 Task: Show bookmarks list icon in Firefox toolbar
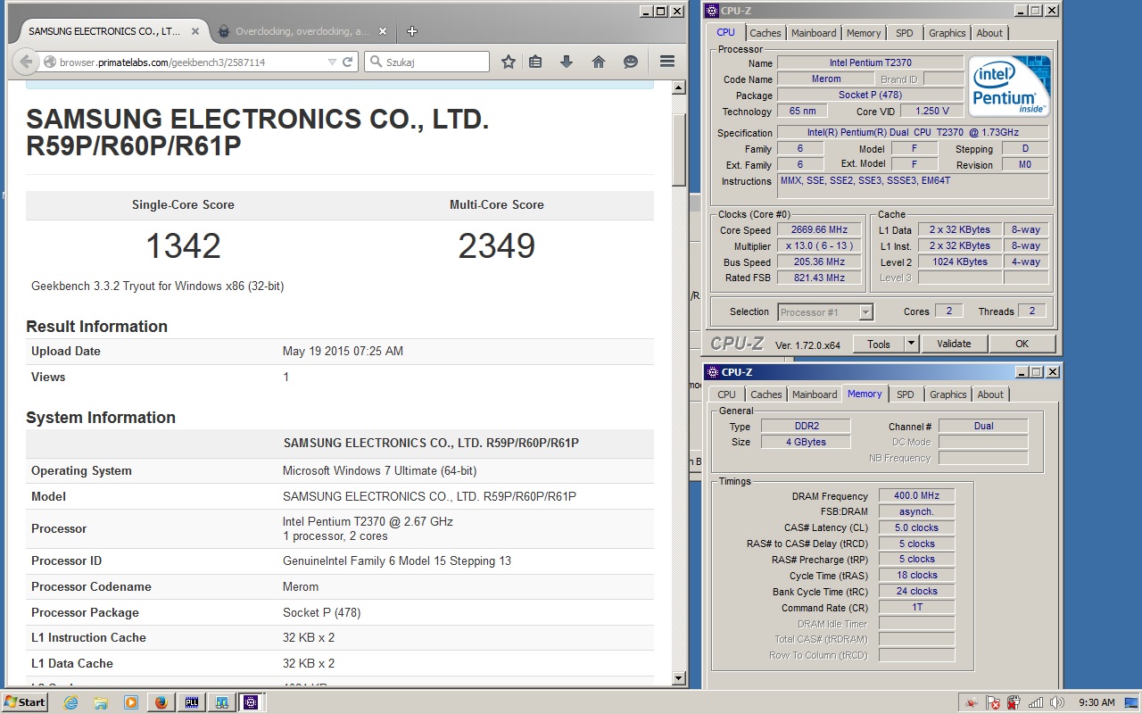535,62
